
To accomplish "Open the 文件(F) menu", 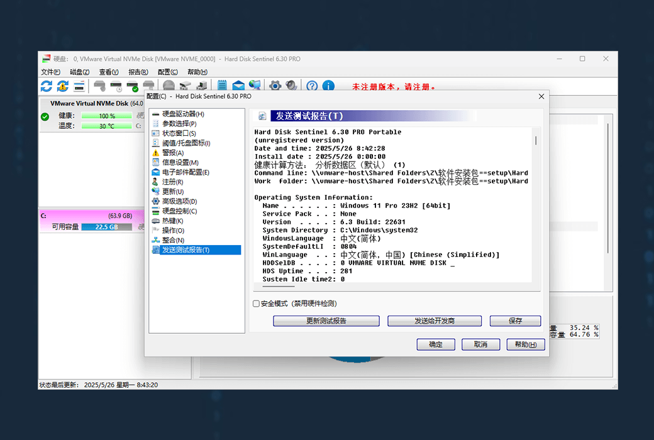I will pos(50,72).
